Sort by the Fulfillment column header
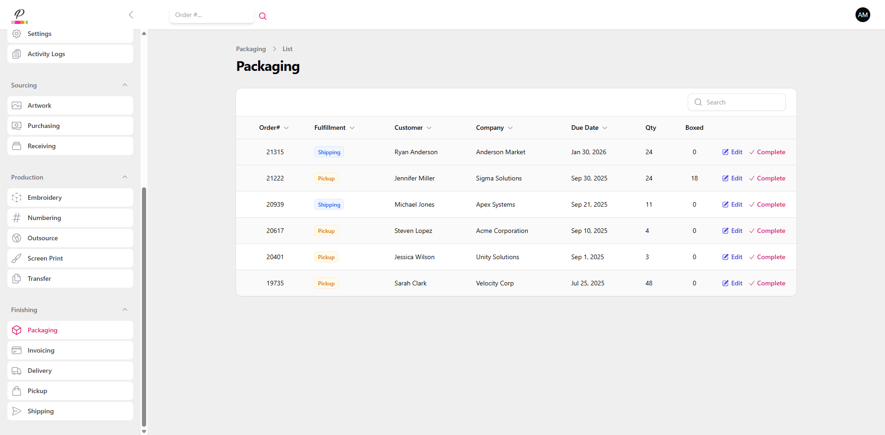The height and width of the screenshot is (435, 885). [x=334, y=128]
